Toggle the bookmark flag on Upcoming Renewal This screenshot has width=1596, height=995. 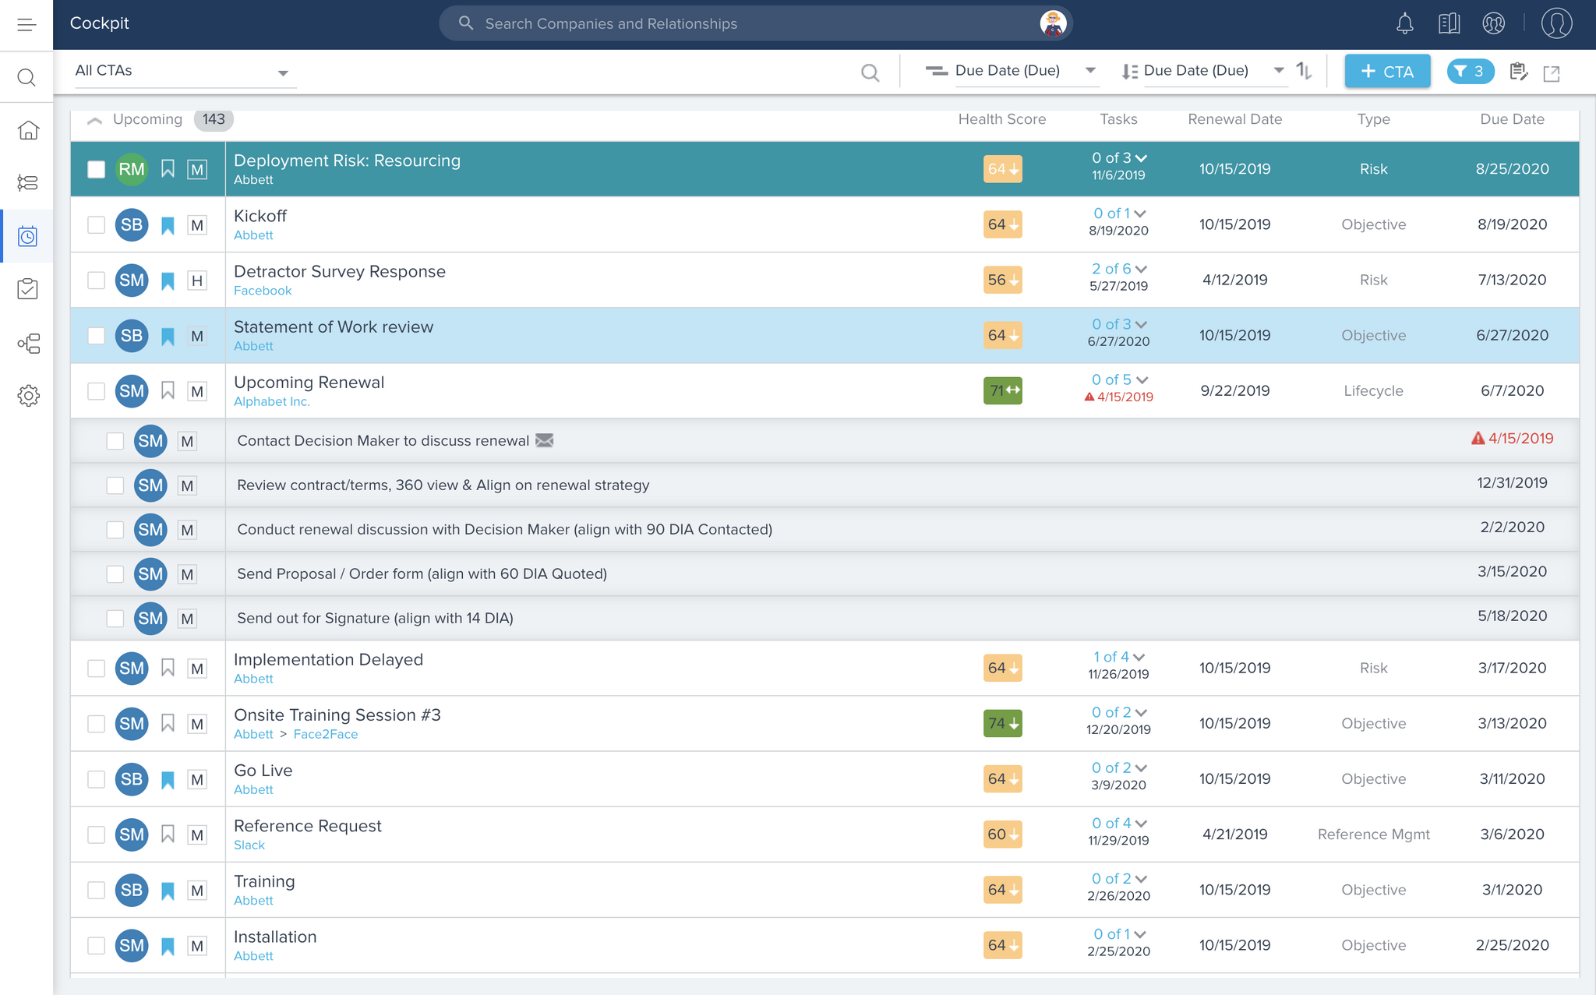coord(168,390)
